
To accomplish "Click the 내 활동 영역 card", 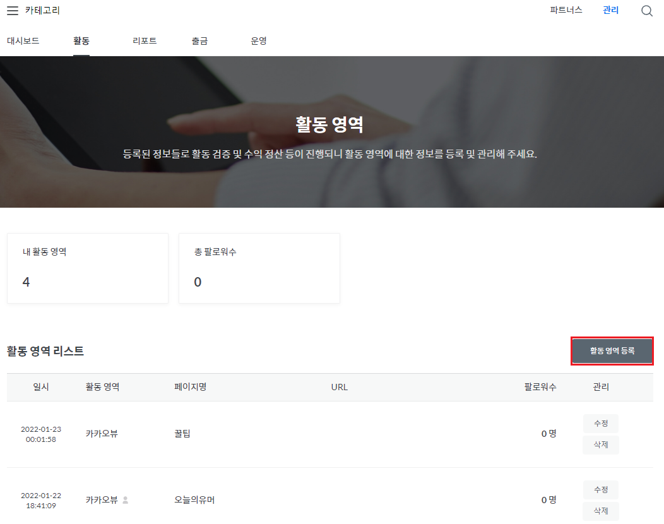I will [x=88, y=268].
